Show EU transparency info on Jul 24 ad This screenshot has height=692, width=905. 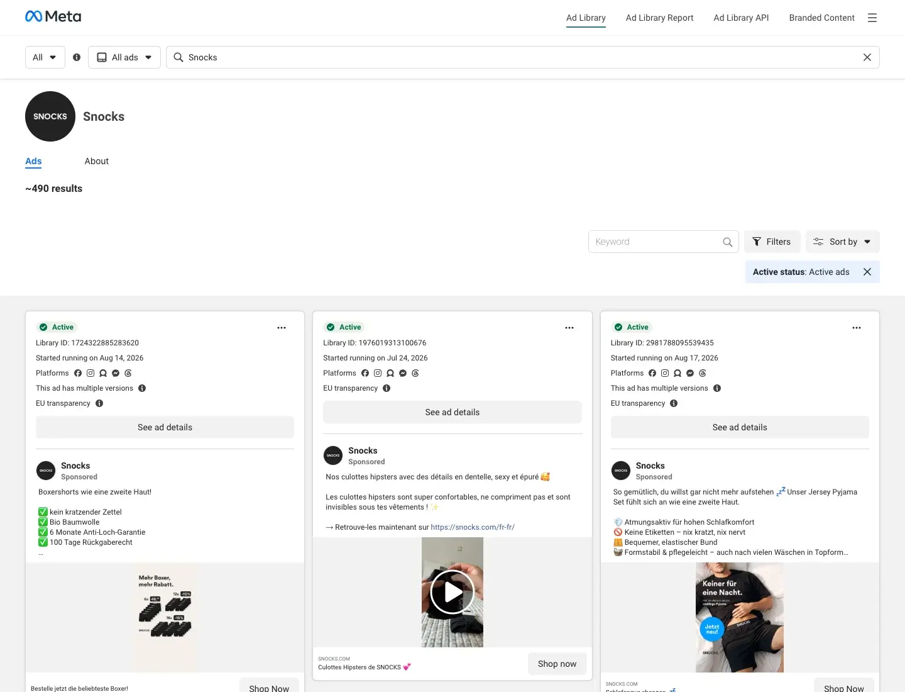[387, 388]
